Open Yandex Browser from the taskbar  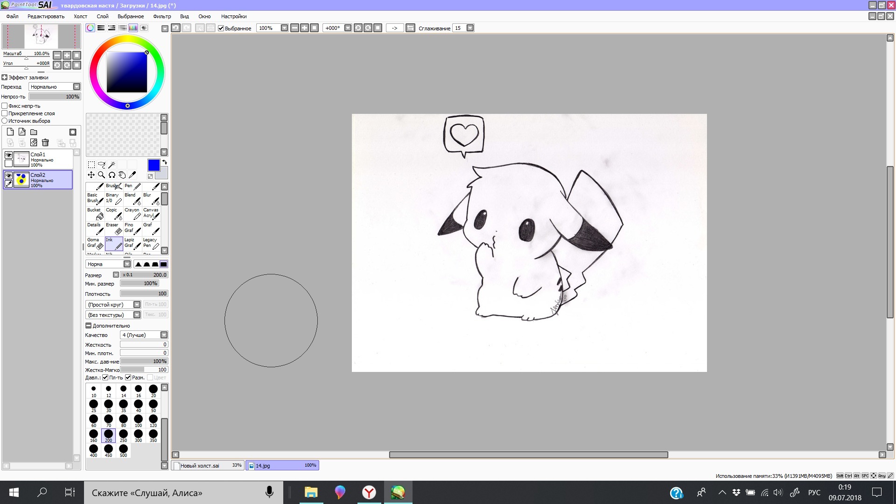[x=369, y=492]
